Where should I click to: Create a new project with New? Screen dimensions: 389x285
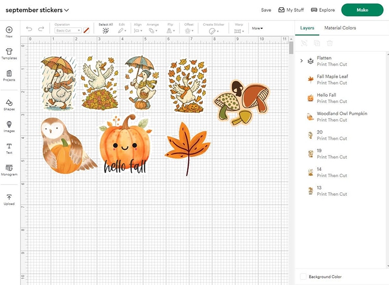point(9,32)
